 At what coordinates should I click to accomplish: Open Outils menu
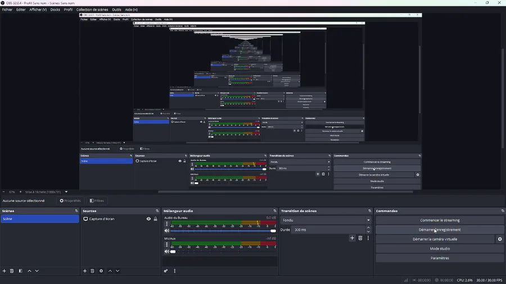pos(116,10)
